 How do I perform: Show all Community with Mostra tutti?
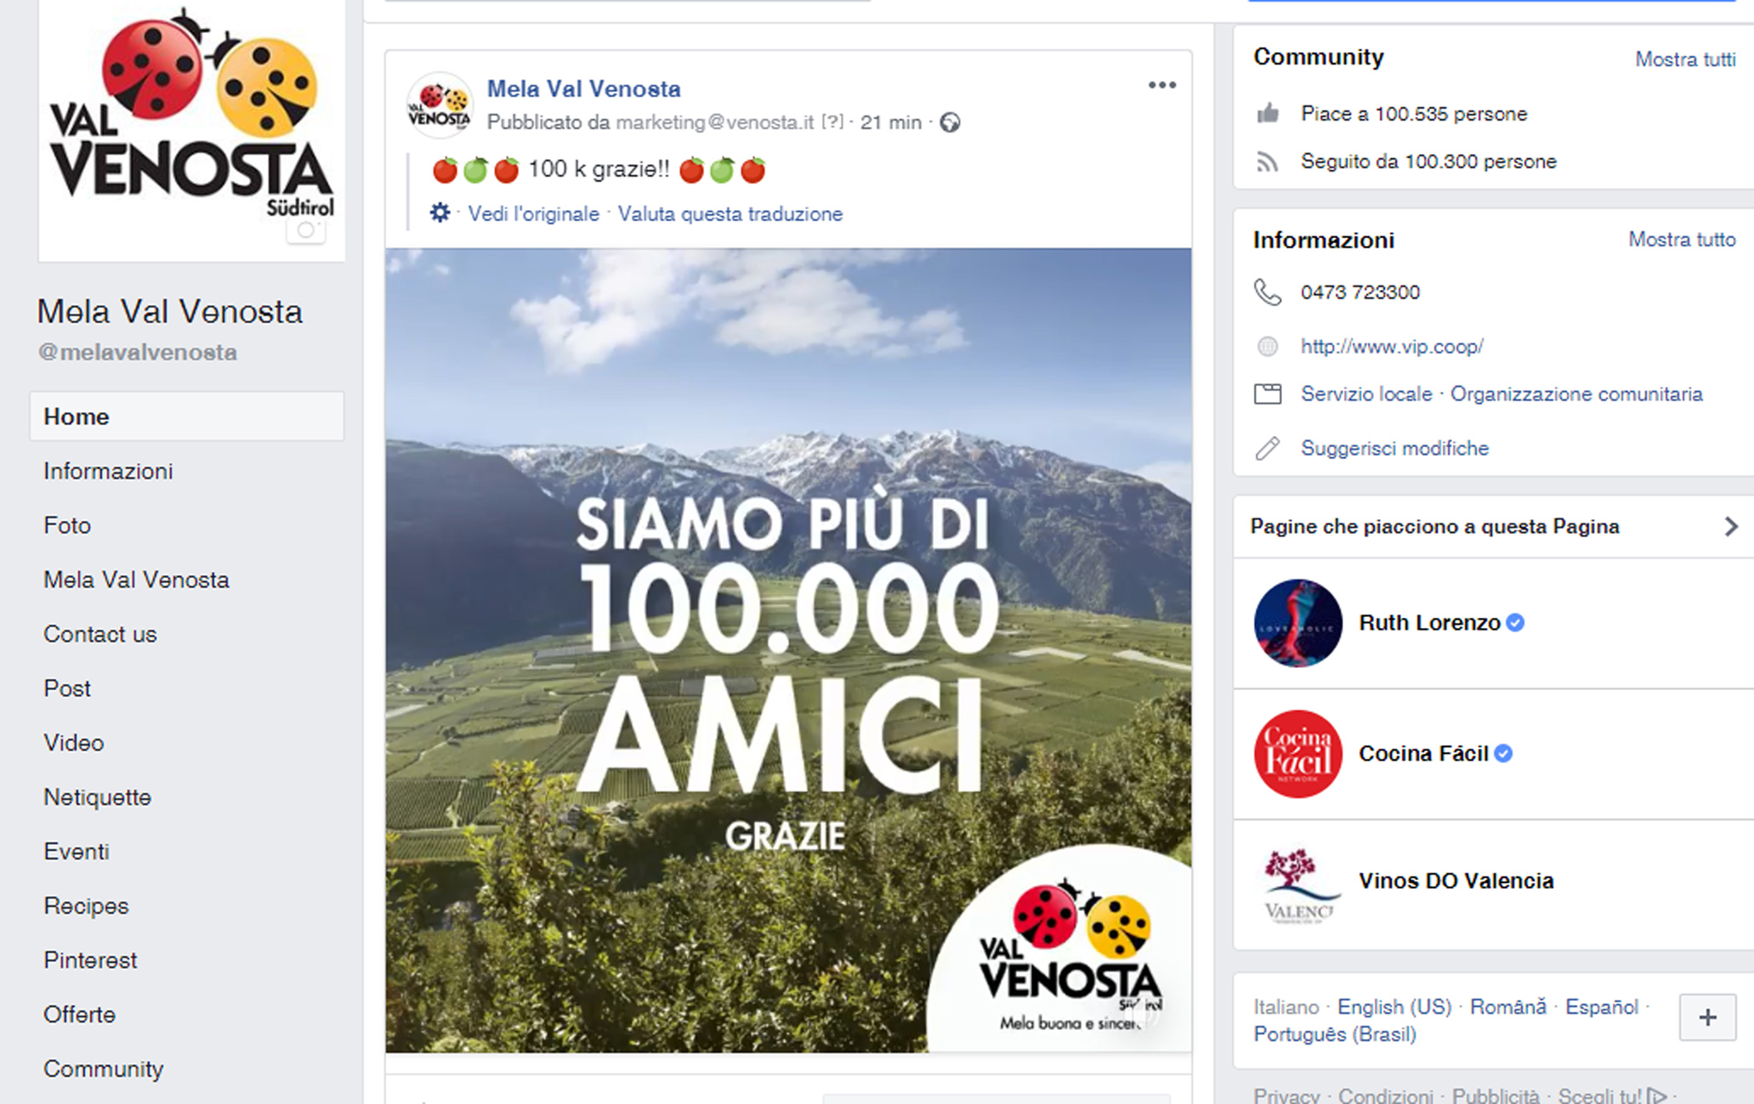[1685, 59]
